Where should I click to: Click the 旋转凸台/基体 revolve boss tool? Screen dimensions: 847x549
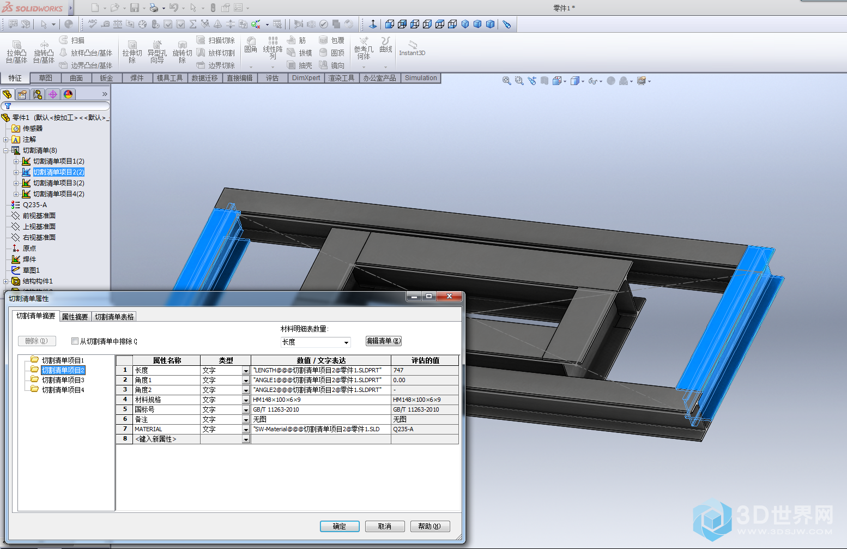point(44,52)
